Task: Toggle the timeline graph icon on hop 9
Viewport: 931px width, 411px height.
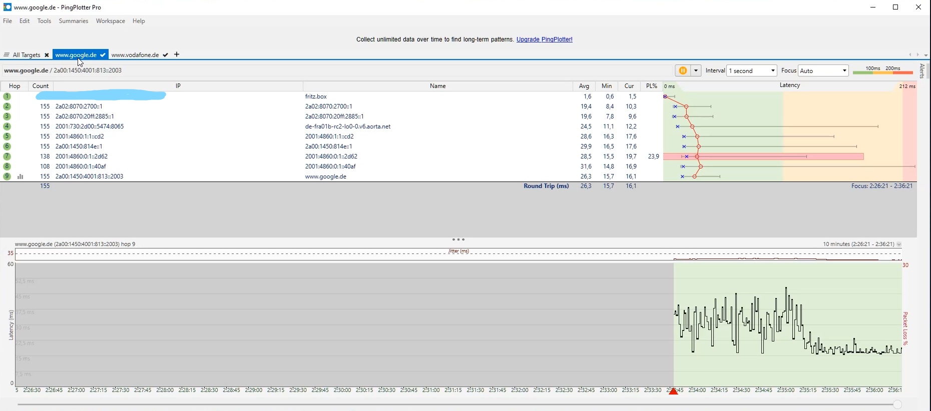Action: point(21,176)
